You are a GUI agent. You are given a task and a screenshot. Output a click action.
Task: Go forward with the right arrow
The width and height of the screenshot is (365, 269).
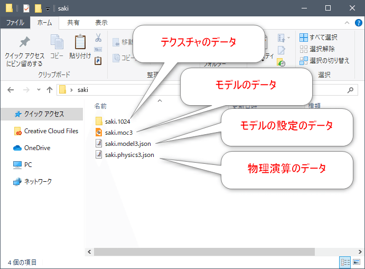26,90
